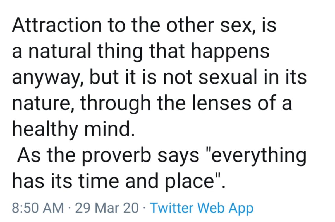Click the phrase healthy mind
Viewport: 335px width, 222px height.
pyautogui.click(x=71, y=130)
